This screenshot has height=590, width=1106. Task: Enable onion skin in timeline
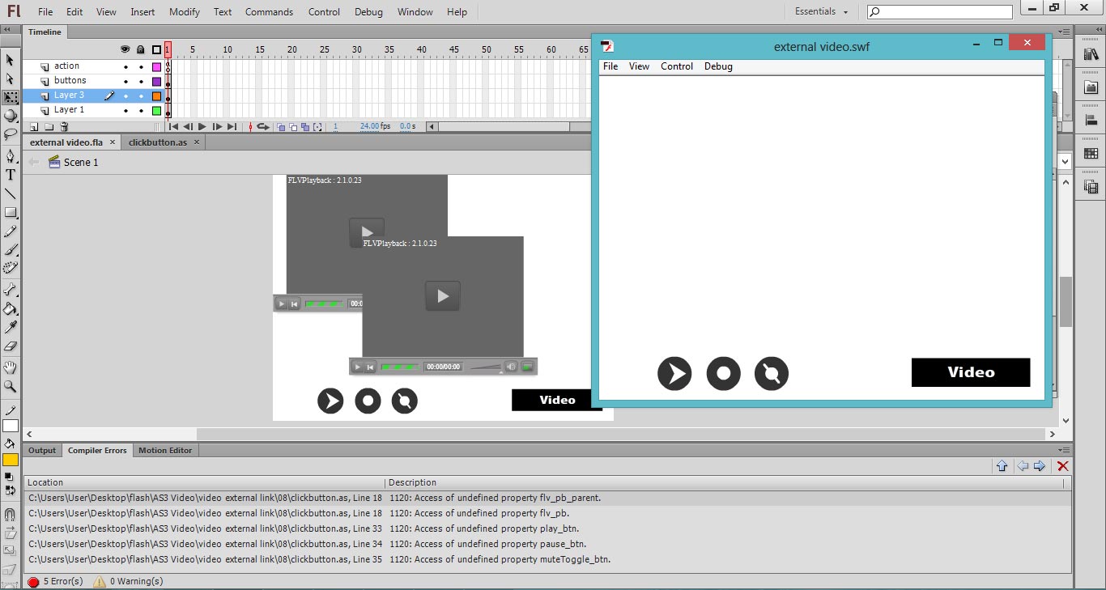281,127
